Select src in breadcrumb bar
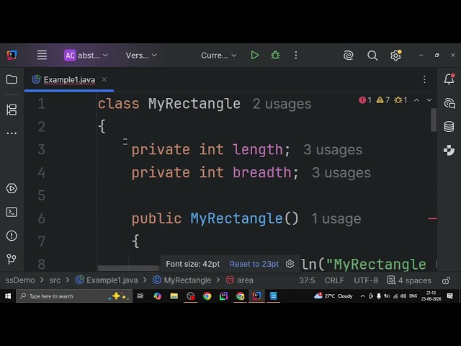 (55, 280)
